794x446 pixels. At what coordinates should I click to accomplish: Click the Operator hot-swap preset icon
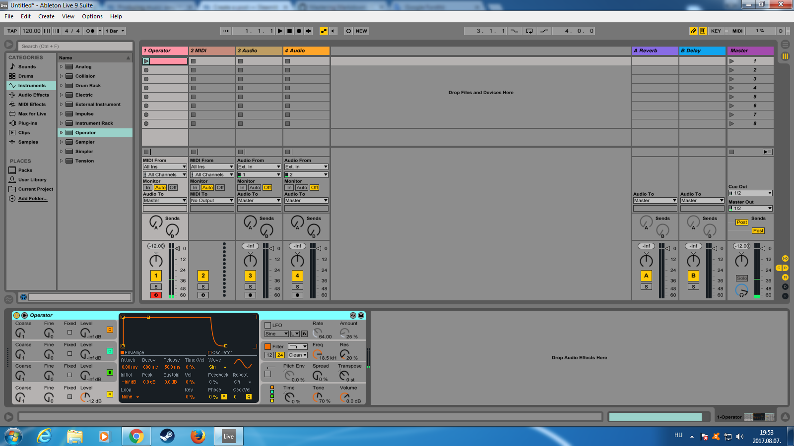click(x=353, y=315)
